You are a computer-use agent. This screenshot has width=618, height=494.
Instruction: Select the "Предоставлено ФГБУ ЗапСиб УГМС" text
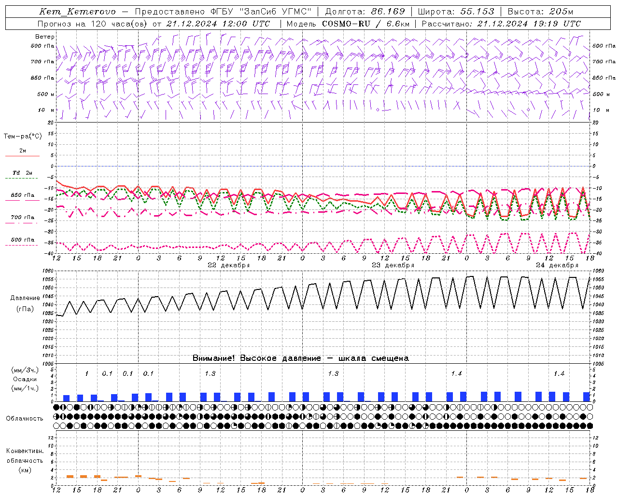pyautogui.click(x=223, y=12)
